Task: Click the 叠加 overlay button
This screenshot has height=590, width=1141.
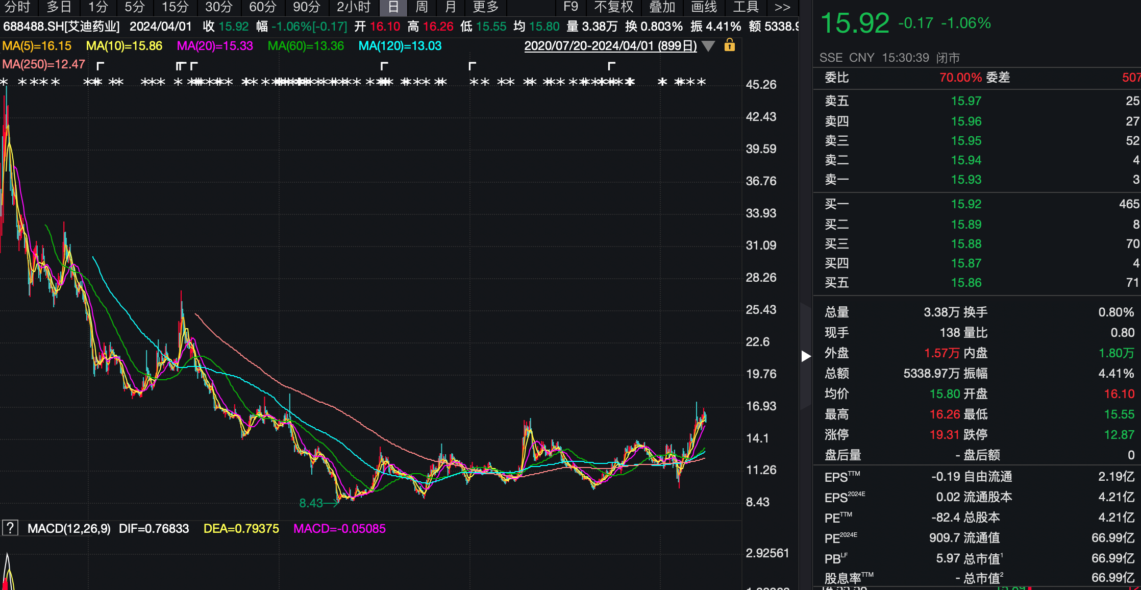Action: click(662, 7)
